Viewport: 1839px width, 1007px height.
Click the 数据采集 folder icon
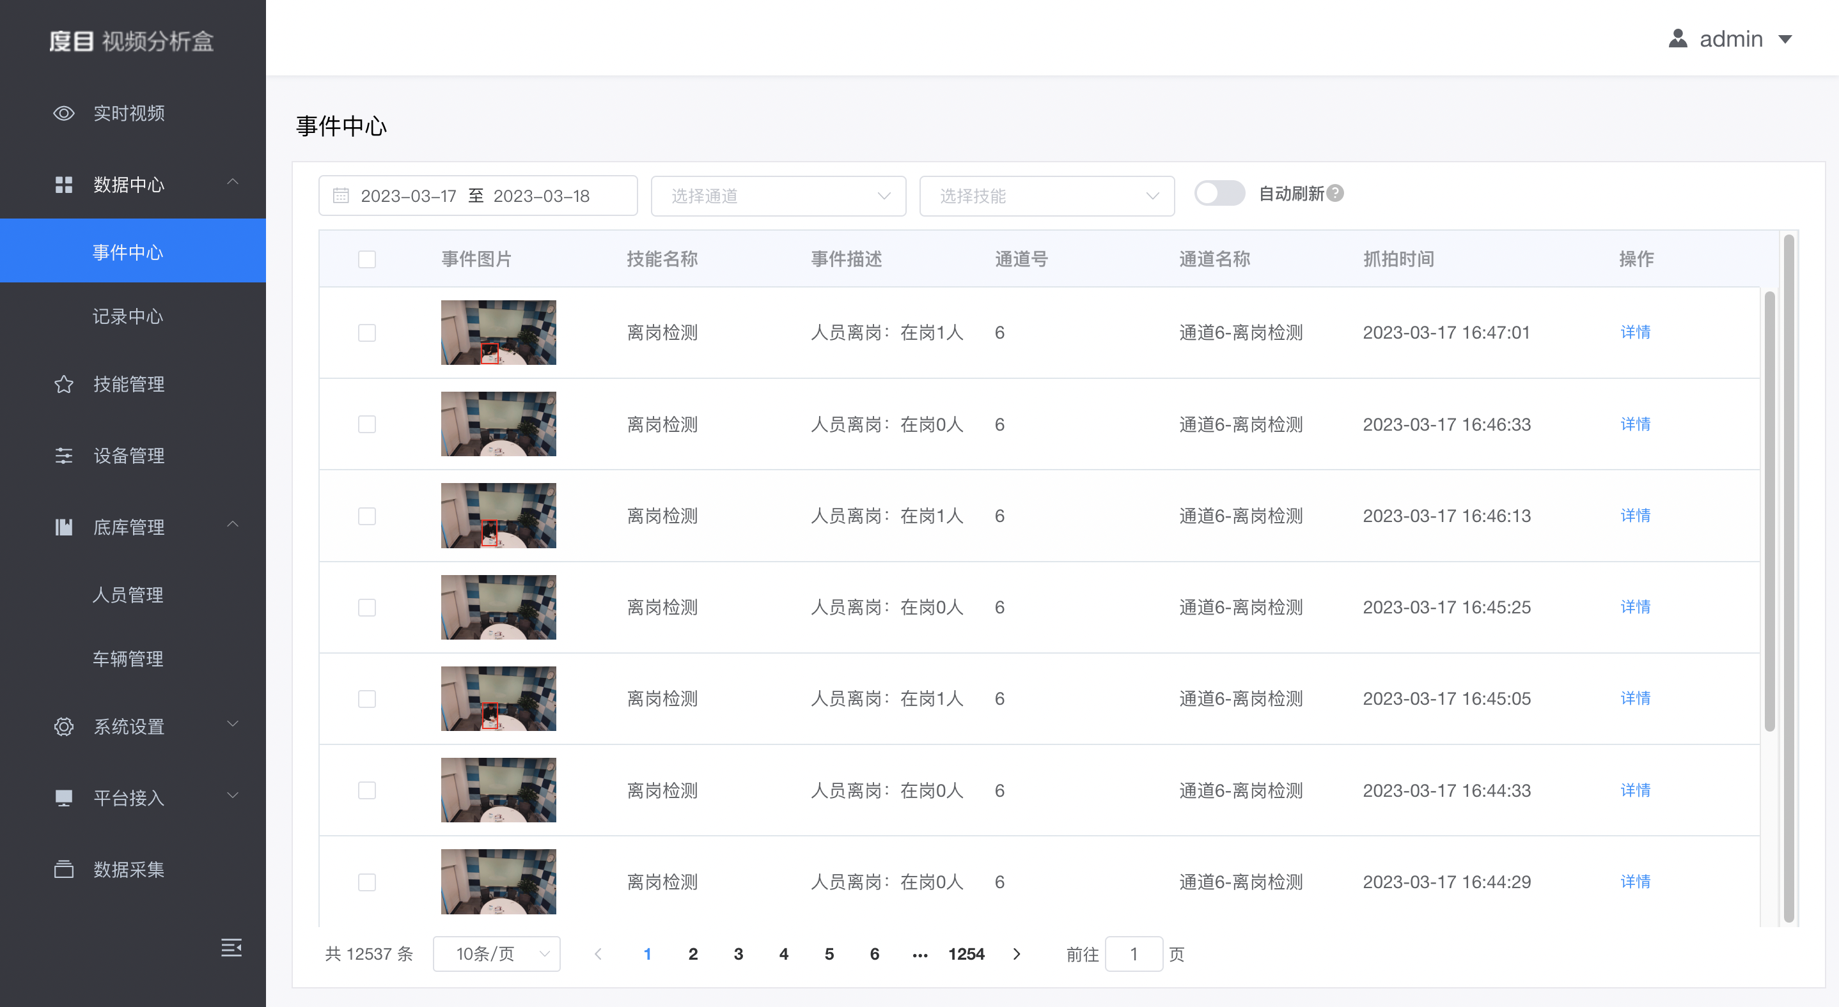(63, 870)
